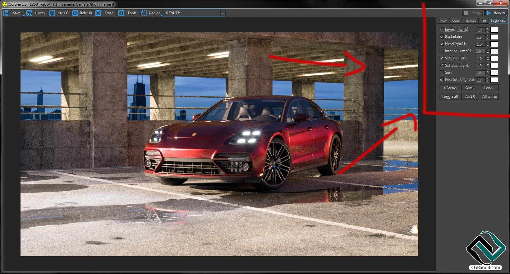This screenshot has width=510, height=274.
Task: Click the Save... LightMix button
Action: tap(470, 88)
